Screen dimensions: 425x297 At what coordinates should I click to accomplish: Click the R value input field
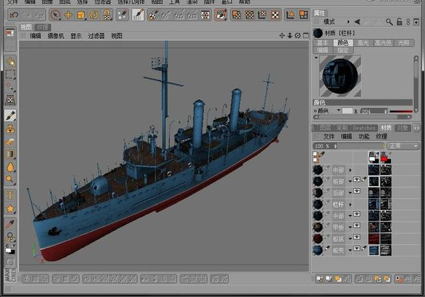tap(374, 111)
